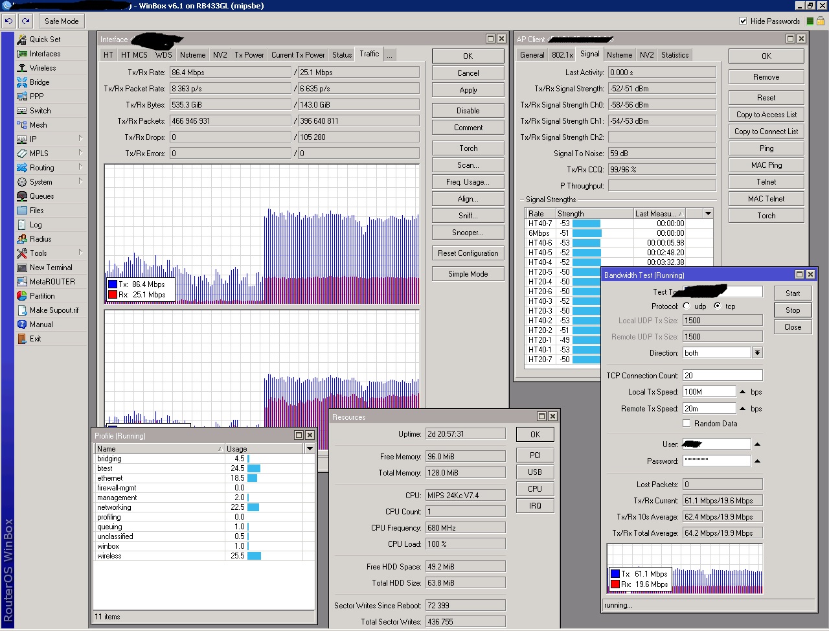Image resolution: width=829 pixels, height=631 pixels.
Task: Open the Bridge icon in sidebar
Action: tap(22, 82)
